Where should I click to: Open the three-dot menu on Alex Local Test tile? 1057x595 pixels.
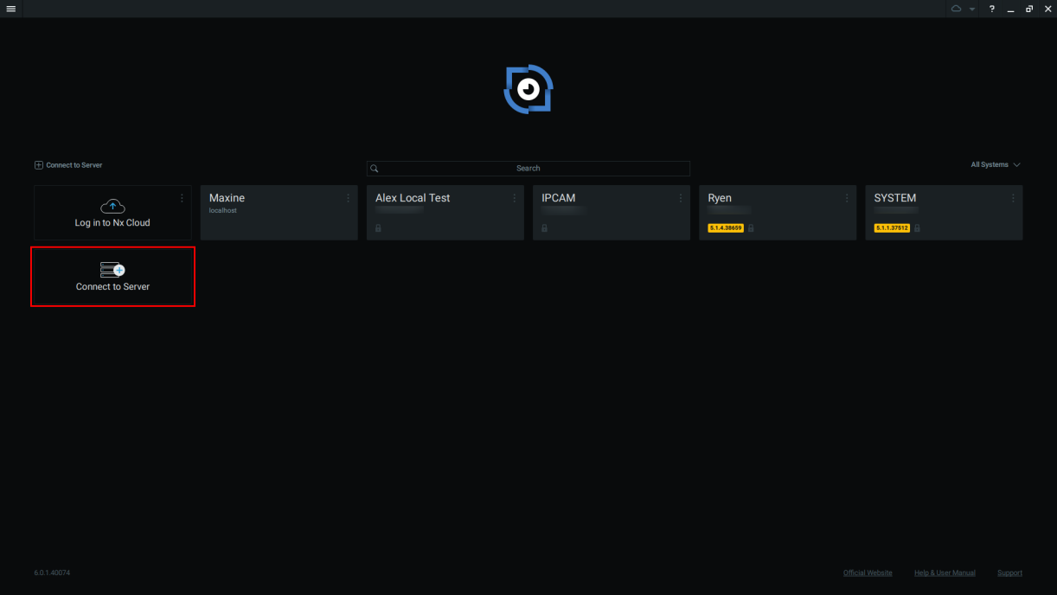tap(514, 198)
